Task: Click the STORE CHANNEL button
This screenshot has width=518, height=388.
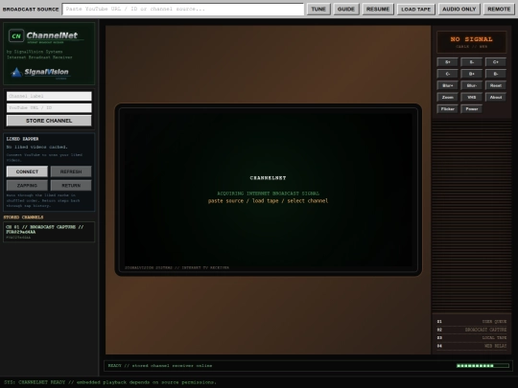Action: pyautogui.click(x=49, y=121)
